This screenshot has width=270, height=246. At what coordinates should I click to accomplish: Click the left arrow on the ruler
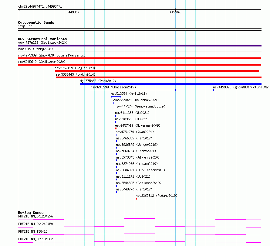pos(19,10)
